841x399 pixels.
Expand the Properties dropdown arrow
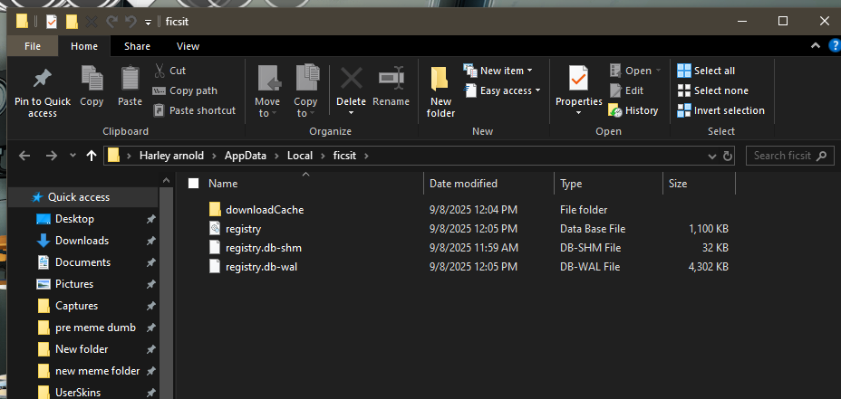tap(579, 113)
